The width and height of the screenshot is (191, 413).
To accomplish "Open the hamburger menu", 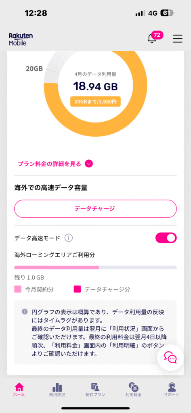I will point(178,38).
